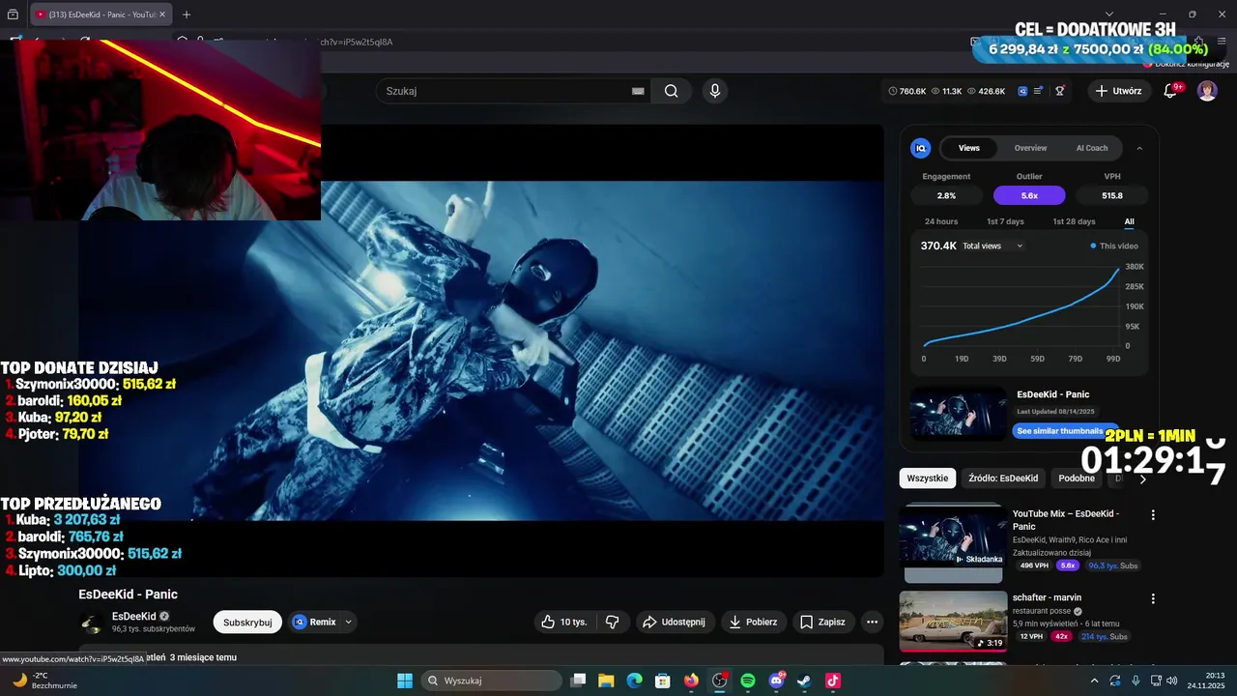Launch Spotify from taskbar
The height and width of the screenshot is (696, 1237).
coord(748,681)
